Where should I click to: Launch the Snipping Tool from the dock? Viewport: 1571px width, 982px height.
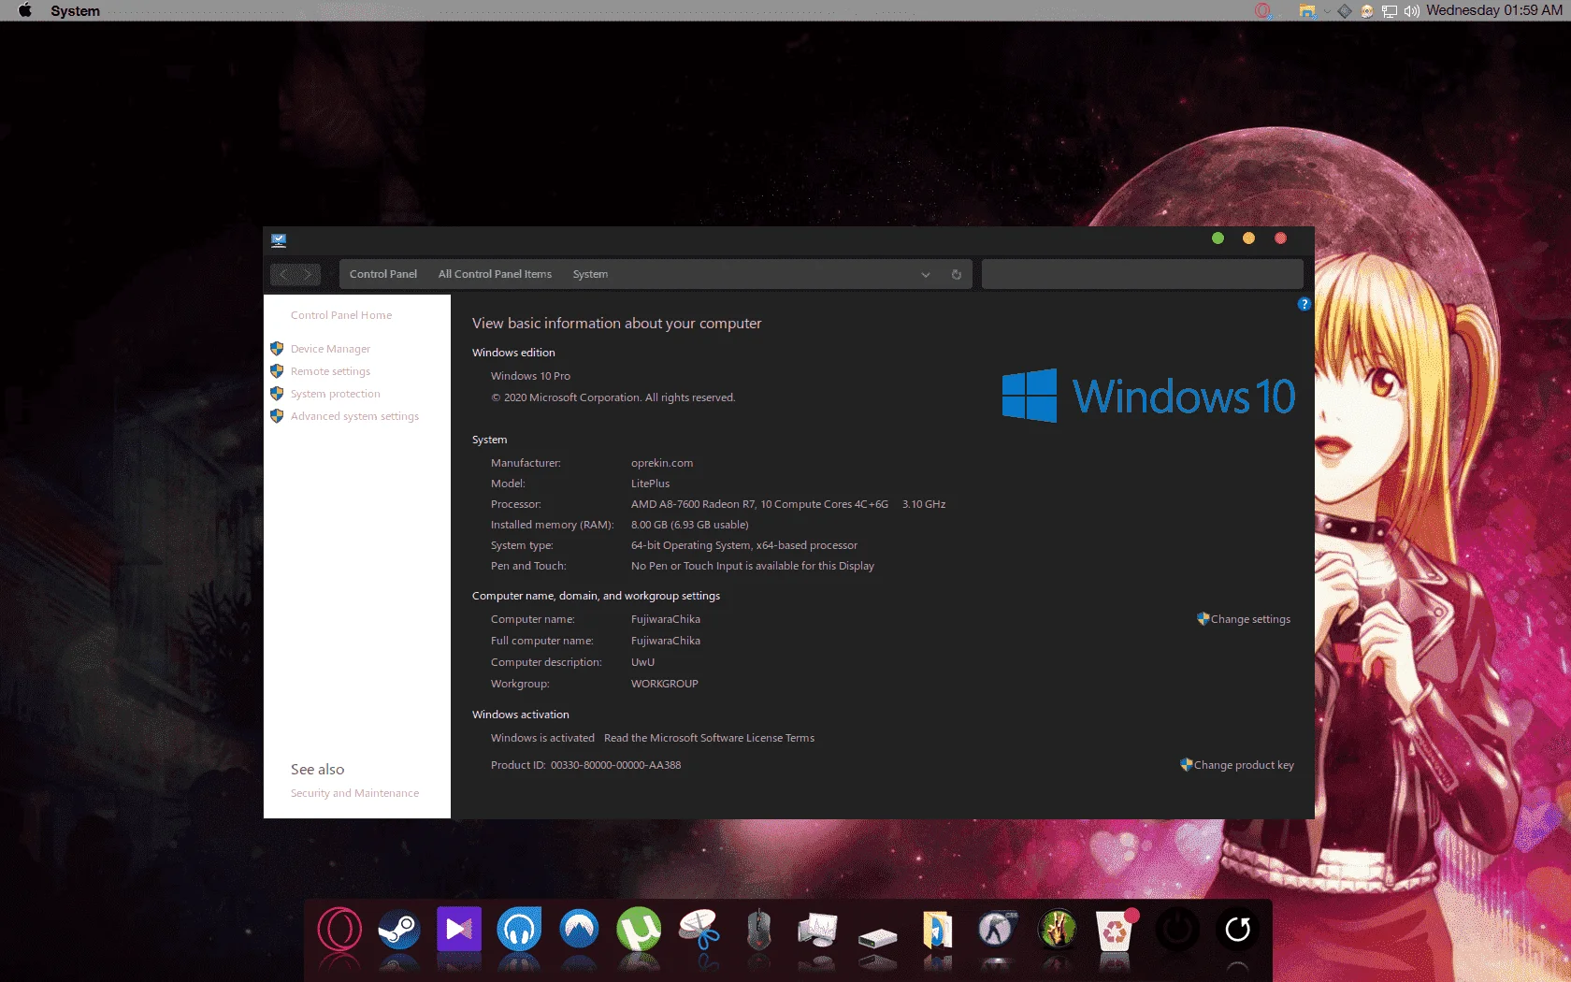(x=699, y=930)
